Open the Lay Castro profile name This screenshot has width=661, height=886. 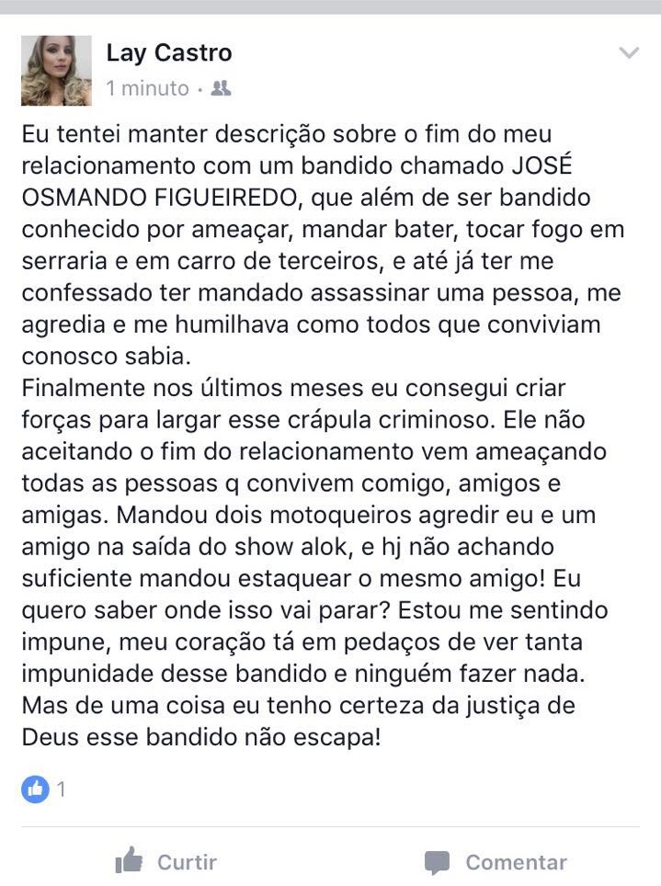point(169,53)
